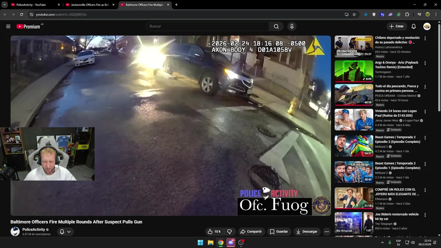Open Discord from the taskbar
Viewport: 441px width, 248px height.
click(231, 242)
